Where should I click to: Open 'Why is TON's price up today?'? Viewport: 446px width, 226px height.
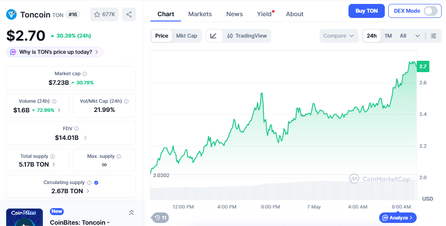(55, 52)
